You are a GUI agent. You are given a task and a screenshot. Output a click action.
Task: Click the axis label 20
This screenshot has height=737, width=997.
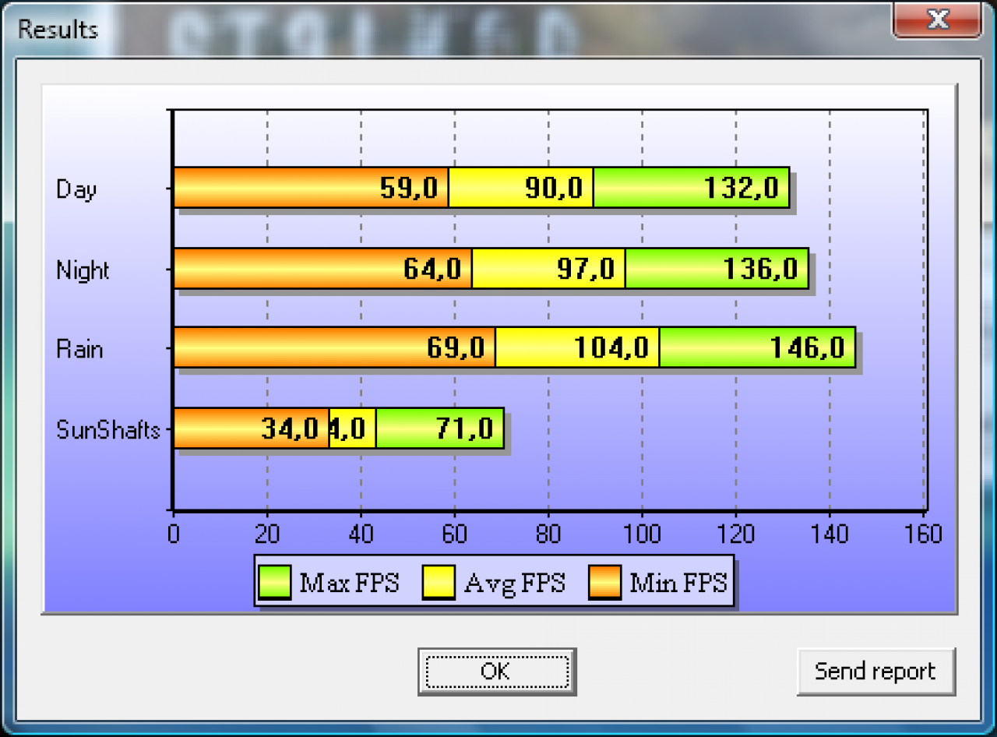267,534
